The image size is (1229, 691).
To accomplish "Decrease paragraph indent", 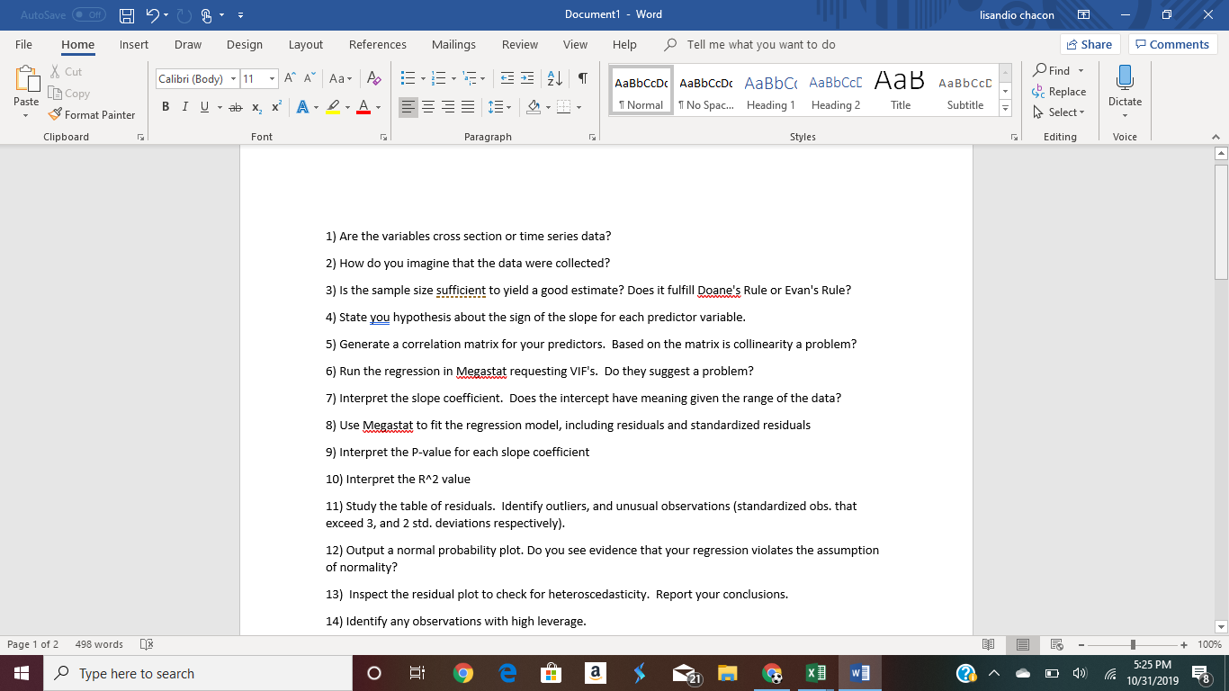I will pos(507,79).
